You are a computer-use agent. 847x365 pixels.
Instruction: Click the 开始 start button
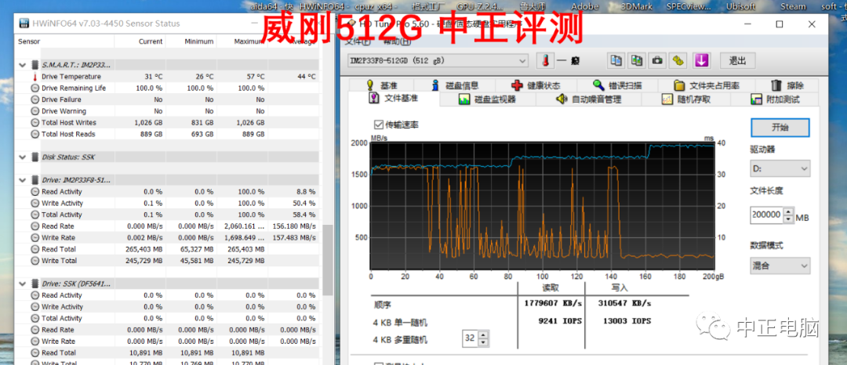pos(780,128)
